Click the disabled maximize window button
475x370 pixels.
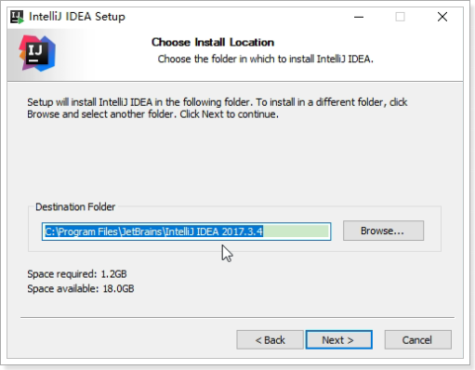tap(400, 17)
